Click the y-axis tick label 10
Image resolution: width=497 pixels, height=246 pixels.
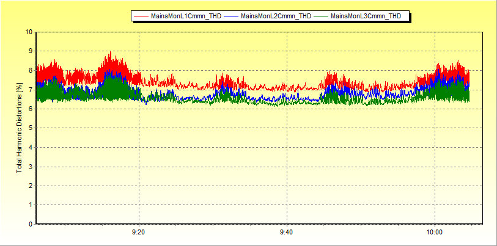pyautogui.click(x=29, y=32)
